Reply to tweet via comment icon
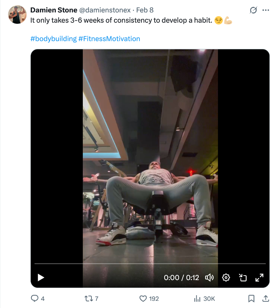The image size is (276, 308). [34, 298]
